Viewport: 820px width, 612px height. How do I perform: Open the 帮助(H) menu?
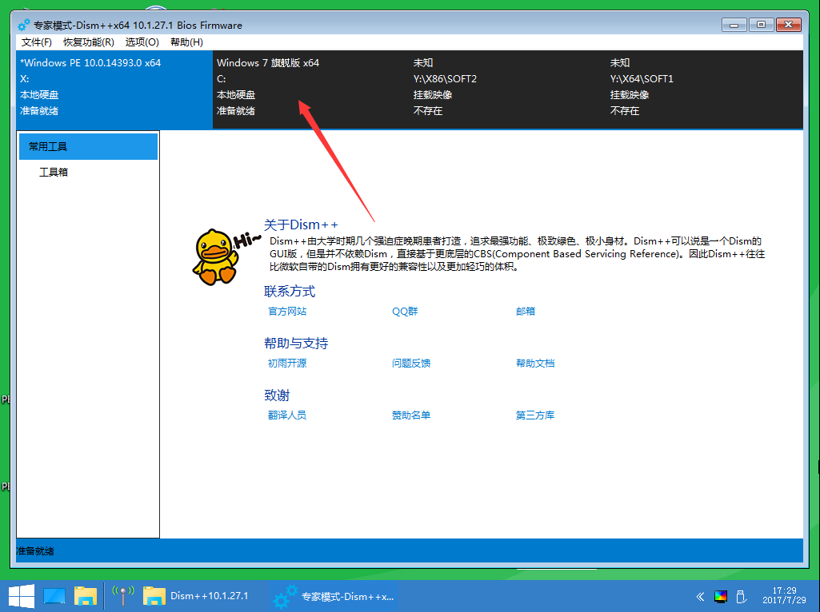(x=186, y=42)
